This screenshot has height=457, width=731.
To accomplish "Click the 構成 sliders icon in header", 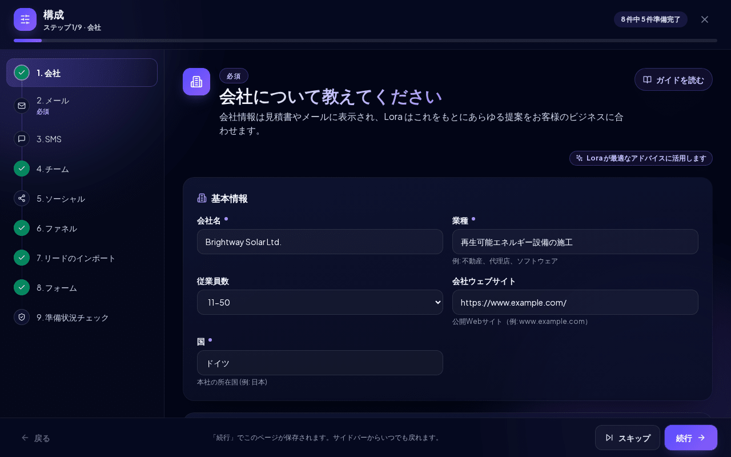I will point(25,19).
